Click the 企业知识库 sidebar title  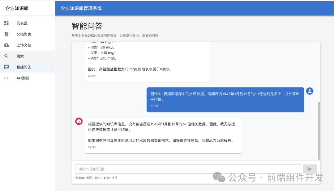17,8
